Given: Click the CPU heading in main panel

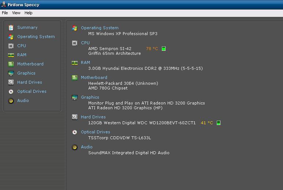Looking at the screenshot, I should pos(85,43).
